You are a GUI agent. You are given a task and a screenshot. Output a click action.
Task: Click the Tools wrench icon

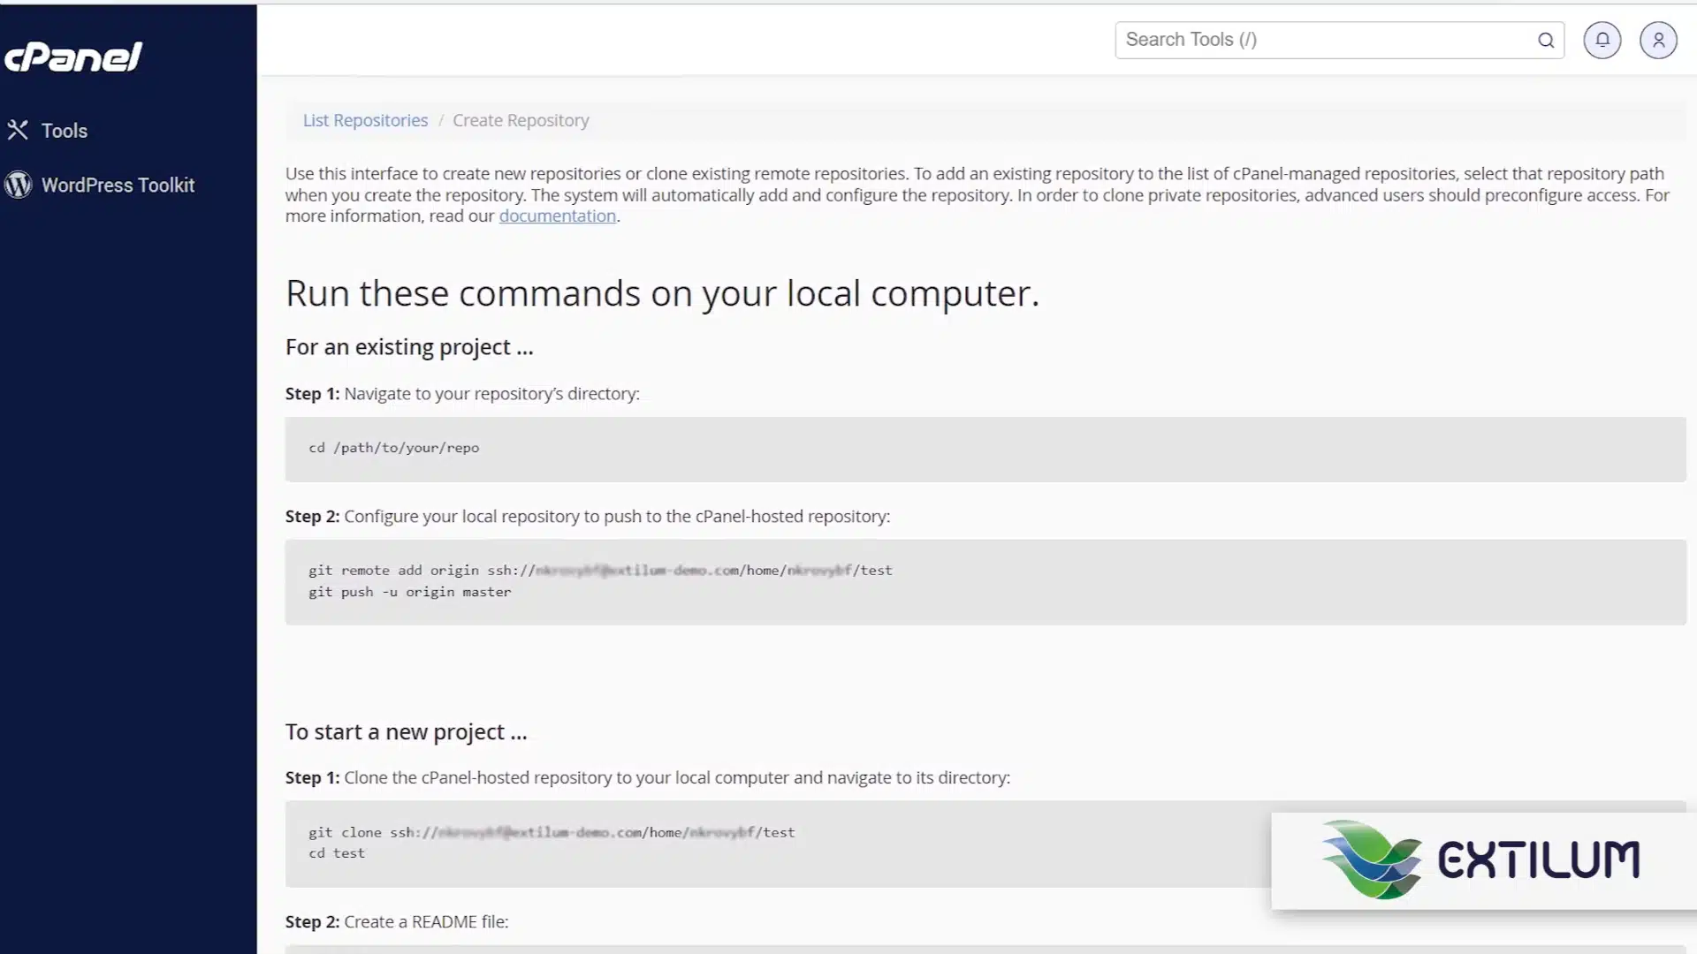tap(18, 131)
